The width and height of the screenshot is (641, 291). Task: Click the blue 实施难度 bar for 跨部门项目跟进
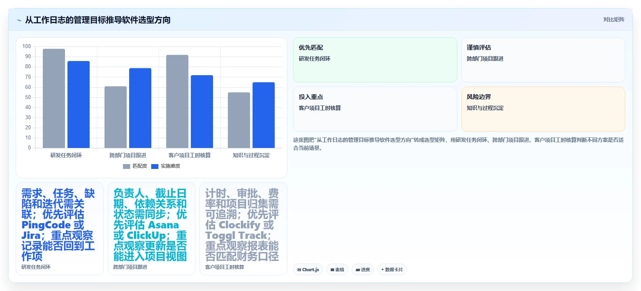[140, 108]
